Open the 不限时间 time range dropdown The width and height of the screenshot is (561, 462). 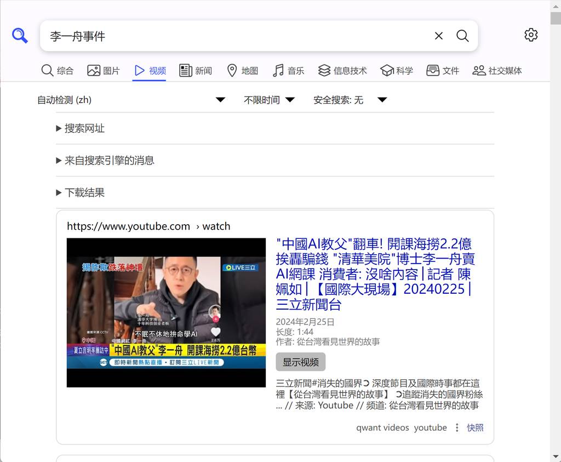click(x=270, y=100)
